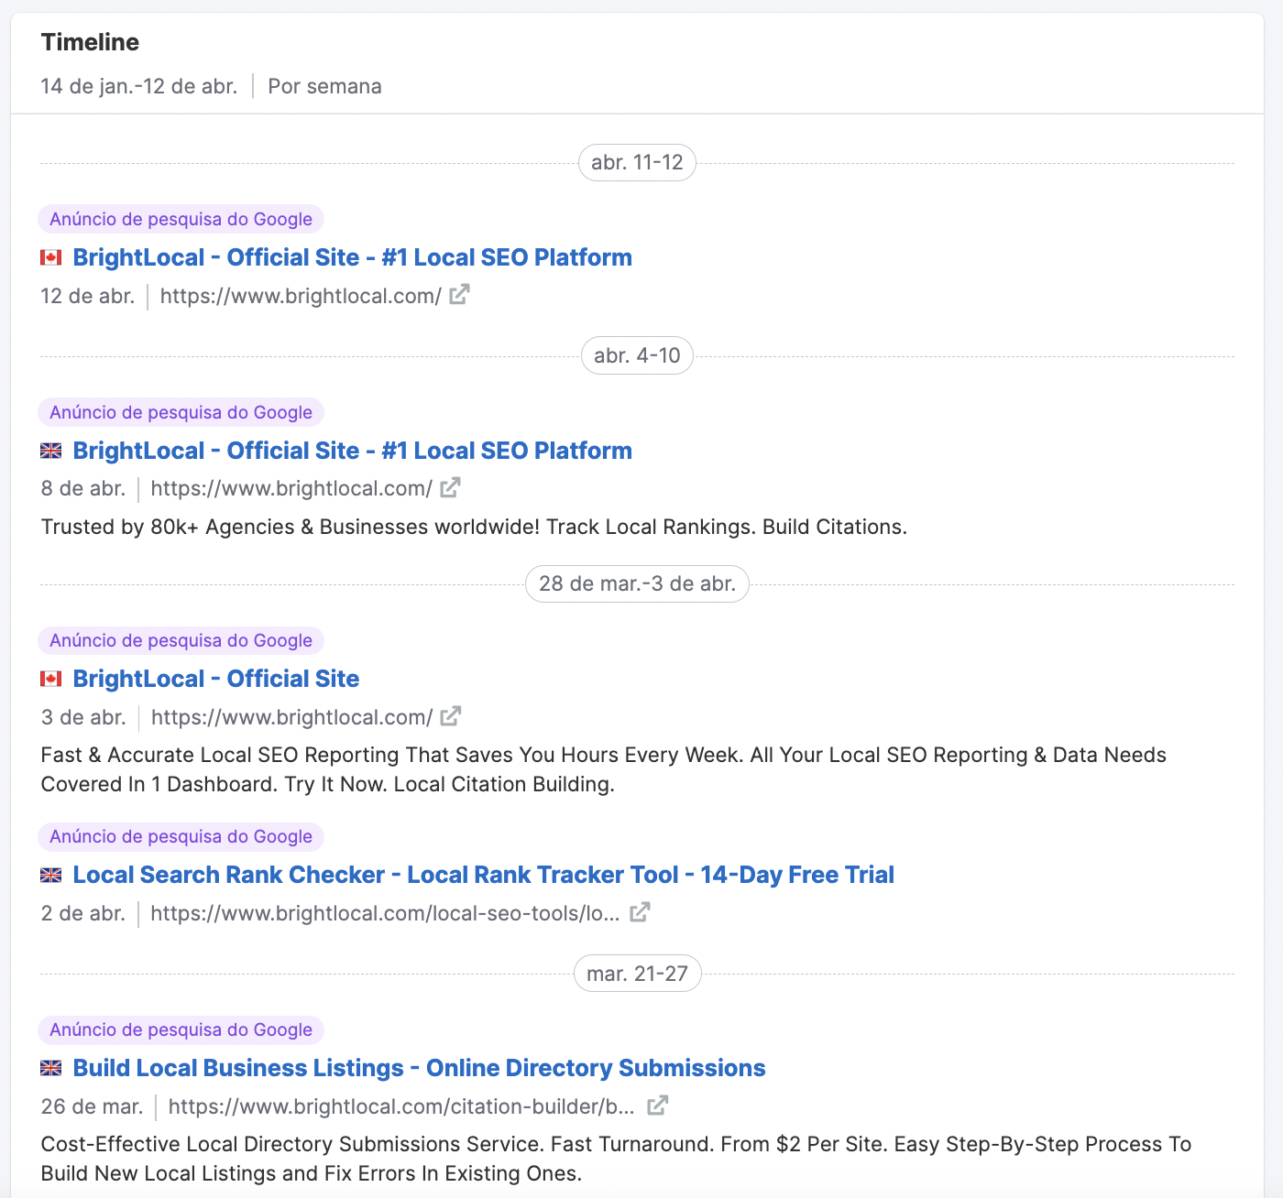This screenshot has height=1198, width=1283.
Task: Click external link icon after the local-seo-tools URL
Action: pyautogui.click(x=640, y=912)
